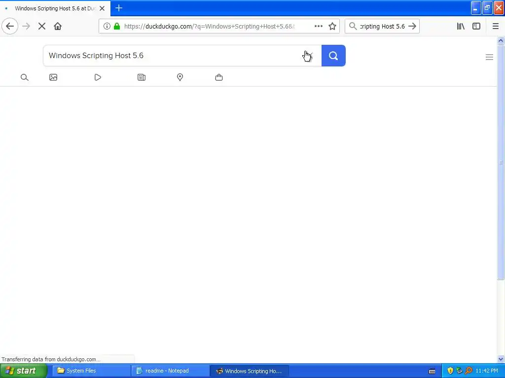Switch to readme Notepad window
The image size is (505, 378).
point(170,371)
